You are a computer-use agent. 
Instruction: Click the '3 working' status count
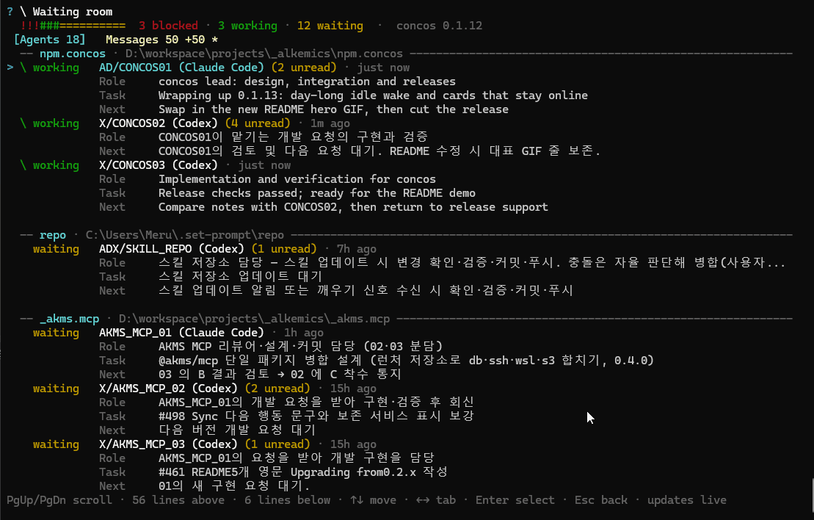(x=247, y=26)
